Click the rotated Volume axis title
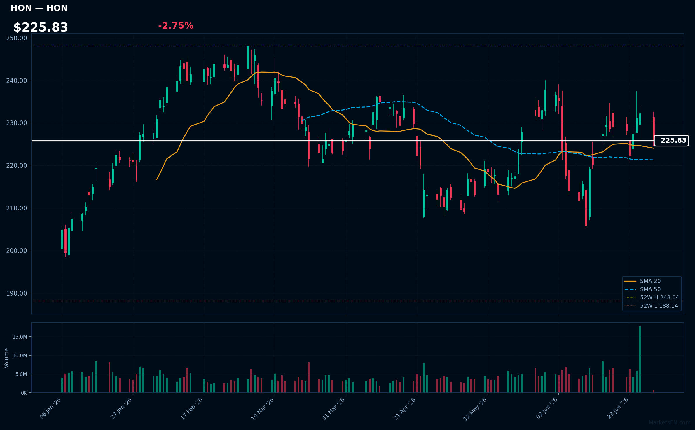The image size is (695, 430). [x=7, y=358]
